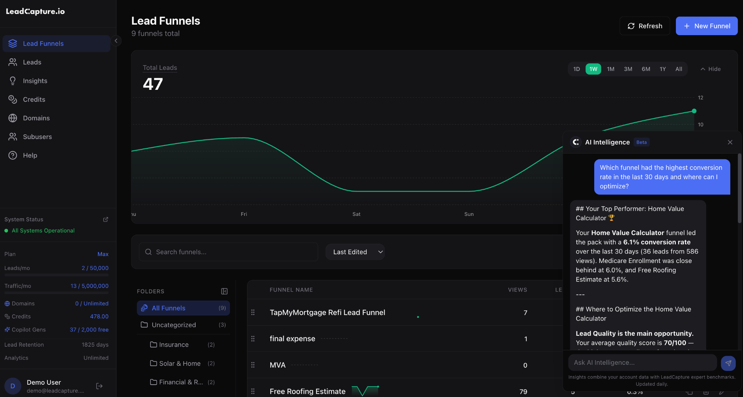The width and height of the screenshot is (743, 397).
Task: Open the Insurance folder
Action: [174, 344]
